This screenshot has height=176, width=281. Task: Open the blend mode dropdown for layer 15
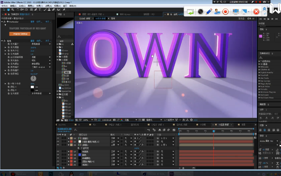115,142
